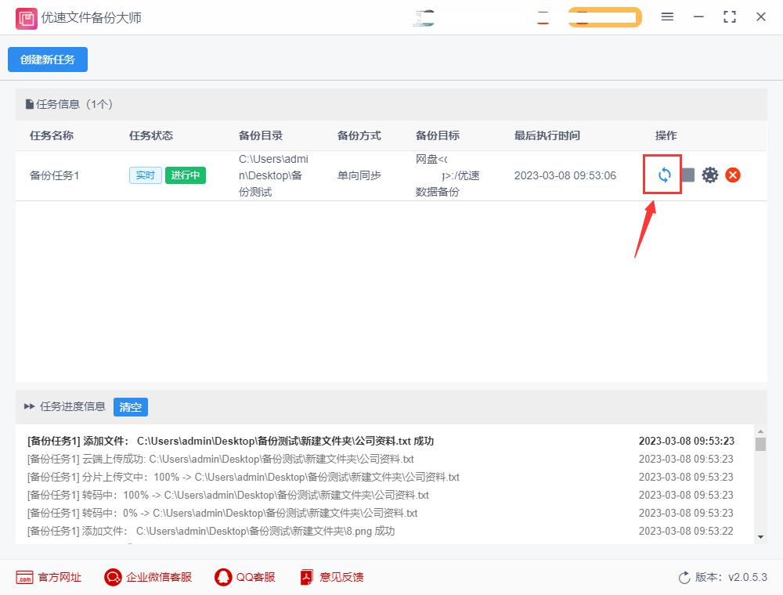The image size is (783, 595).
Task: Toggle the 进行中 status badge
Action: [185, 175]
